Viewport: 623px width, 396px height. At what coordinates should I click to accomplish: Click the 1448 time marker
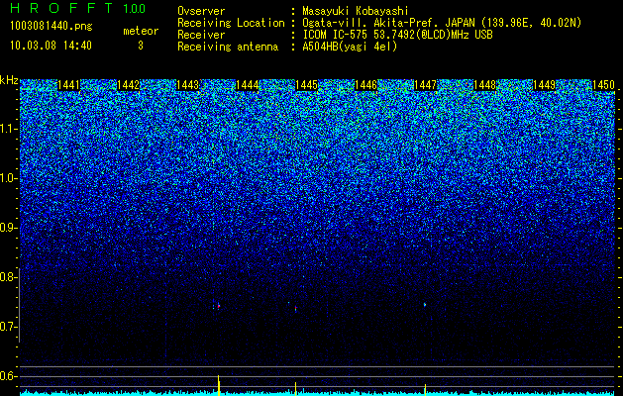(x=484, y=85)
